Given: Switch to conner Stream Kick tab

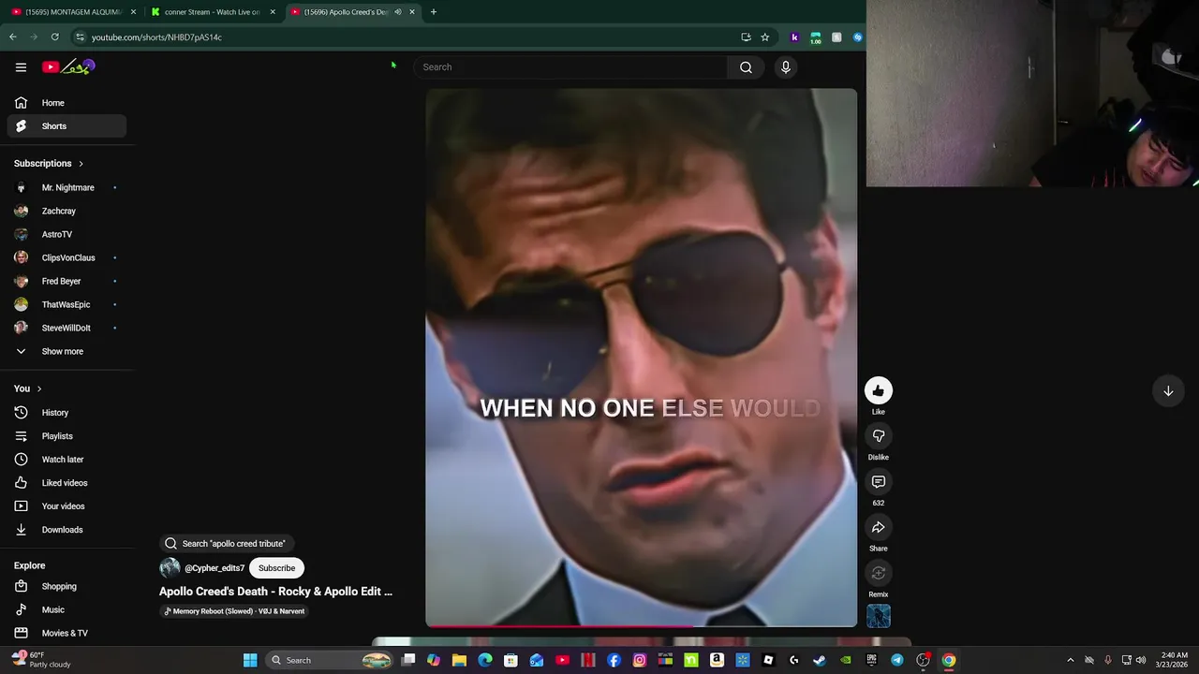Looking at the screenshot, I should tap(212, 12).
